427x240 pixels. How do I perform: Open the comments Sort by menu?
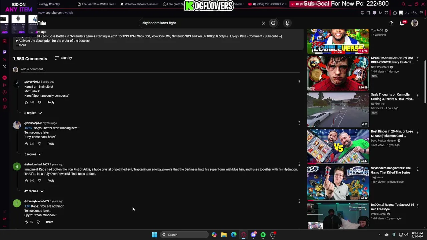63,58
